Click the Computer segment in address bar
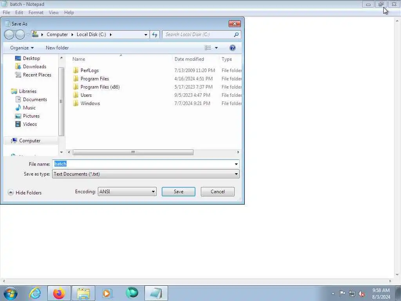Viewport: 401px width, 301px height. click(57, 34)
